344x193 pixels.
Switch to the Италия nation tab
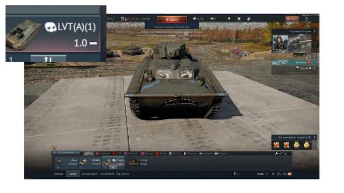tap(174, 154)
